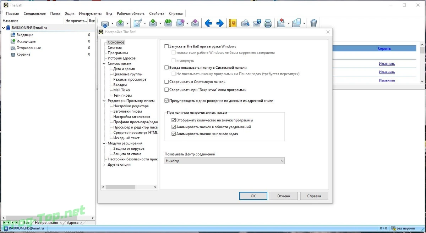Viewport: 426px width, 233px height.
Task: Click the Delete trash can toolbar icon
Action: click(313, 23)
